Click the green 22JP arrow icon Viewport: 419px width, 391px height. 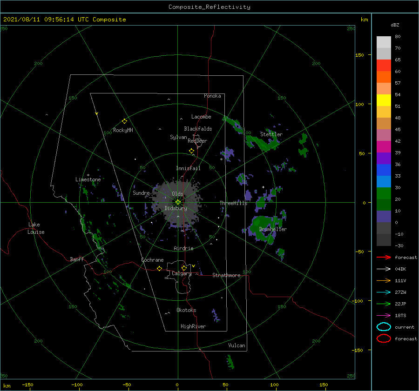(x=384, y=304)
